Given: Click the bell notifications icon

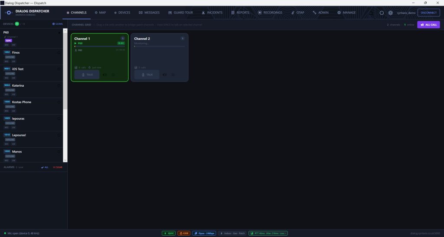Looking at the screenshot, I should click(371, 13).
